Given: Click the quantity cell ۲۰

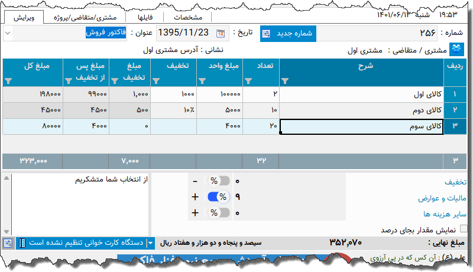Looking at the screenshot, I should click(261, 126).
